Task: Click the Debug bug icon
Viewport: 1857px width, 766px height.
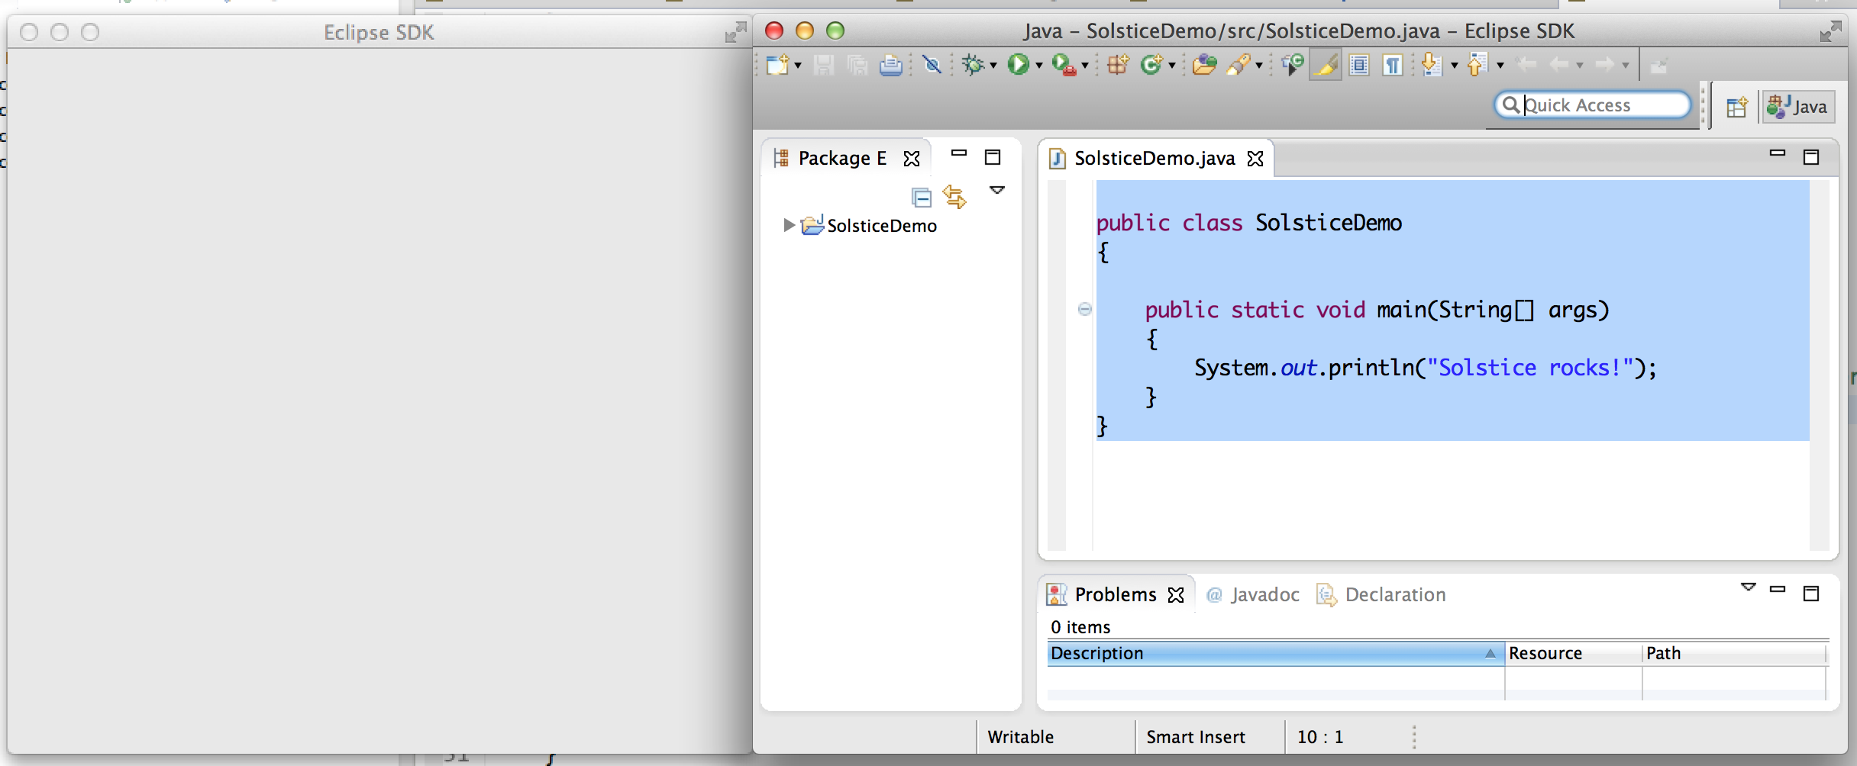Action: (973, 65)
